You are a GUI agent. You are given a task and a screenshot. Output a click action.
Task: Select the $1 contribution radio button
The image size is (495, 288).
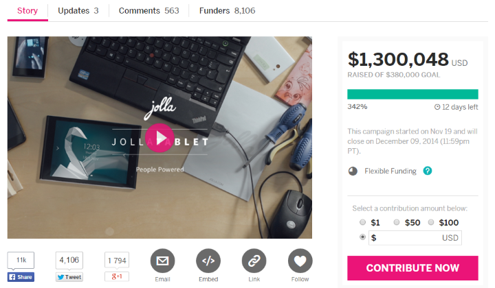coord(363,222)
